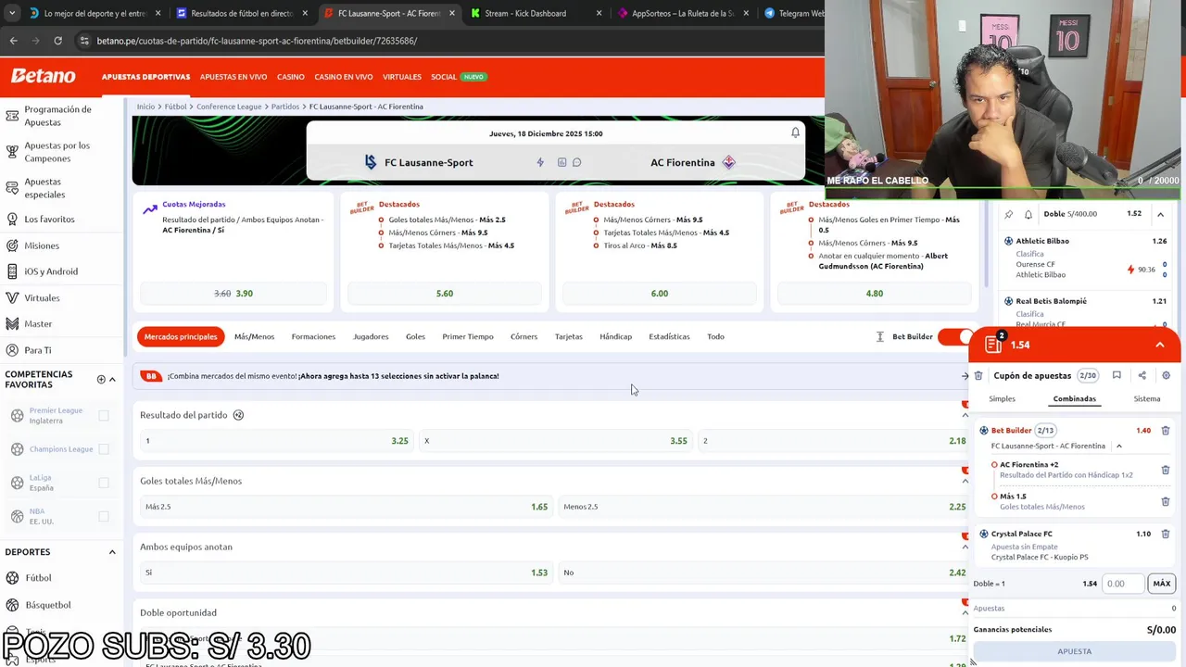Open Programación de Apuestas sidebar icon
This screenshot has height=667, width=1186.
(x=12, y=116)
